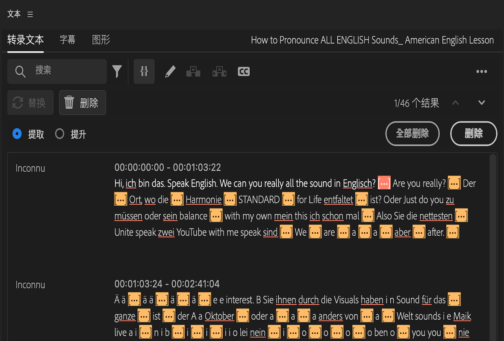Click the 替换 replace button

click(x=30, y=102)
